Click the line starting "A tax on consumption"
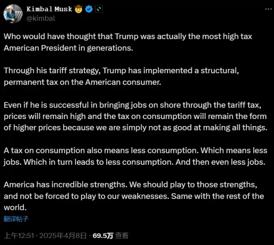Image resolution: width=274 pixels, height=245 pixels. (x=135, y=150)
